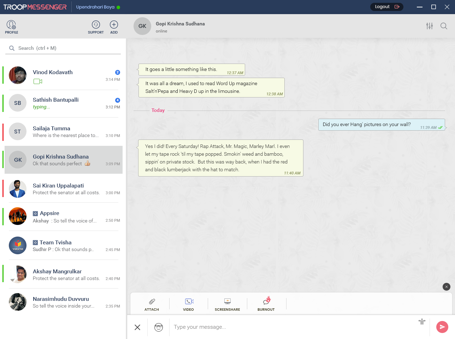Viewport: 455px width, 339px height.
Task: Send the message with the red send icon
Action: click(442, 327)
